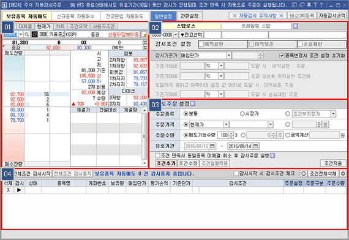This screenshot has width=349, height=240.
Task: Click the 매도가능수량 100 percent stepper arrows
Action: point(231,135)
